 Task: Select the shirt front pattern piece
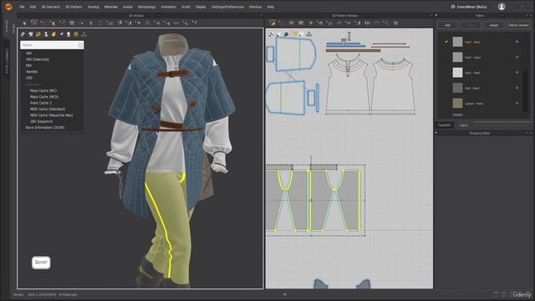point(347,87)
